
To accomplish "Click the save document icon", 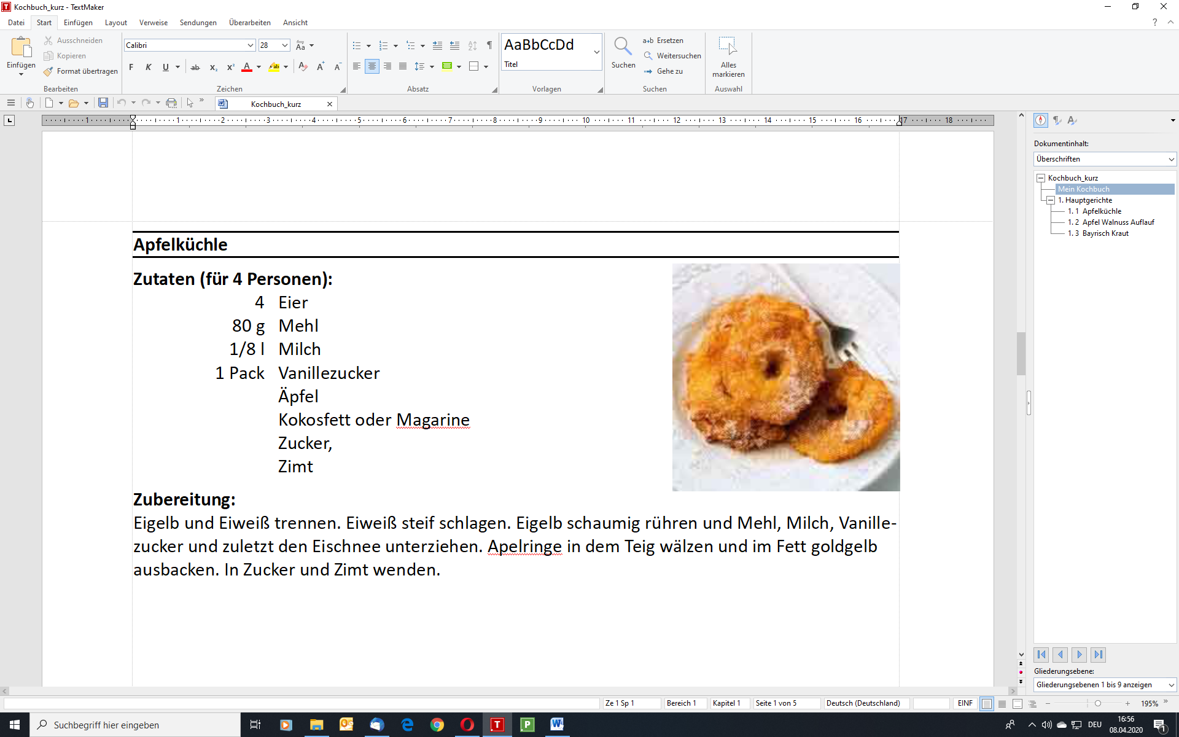I will 103,103.
